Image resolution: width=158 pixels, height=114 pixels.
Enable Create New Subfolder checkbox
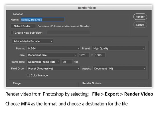tap(12, 32)
